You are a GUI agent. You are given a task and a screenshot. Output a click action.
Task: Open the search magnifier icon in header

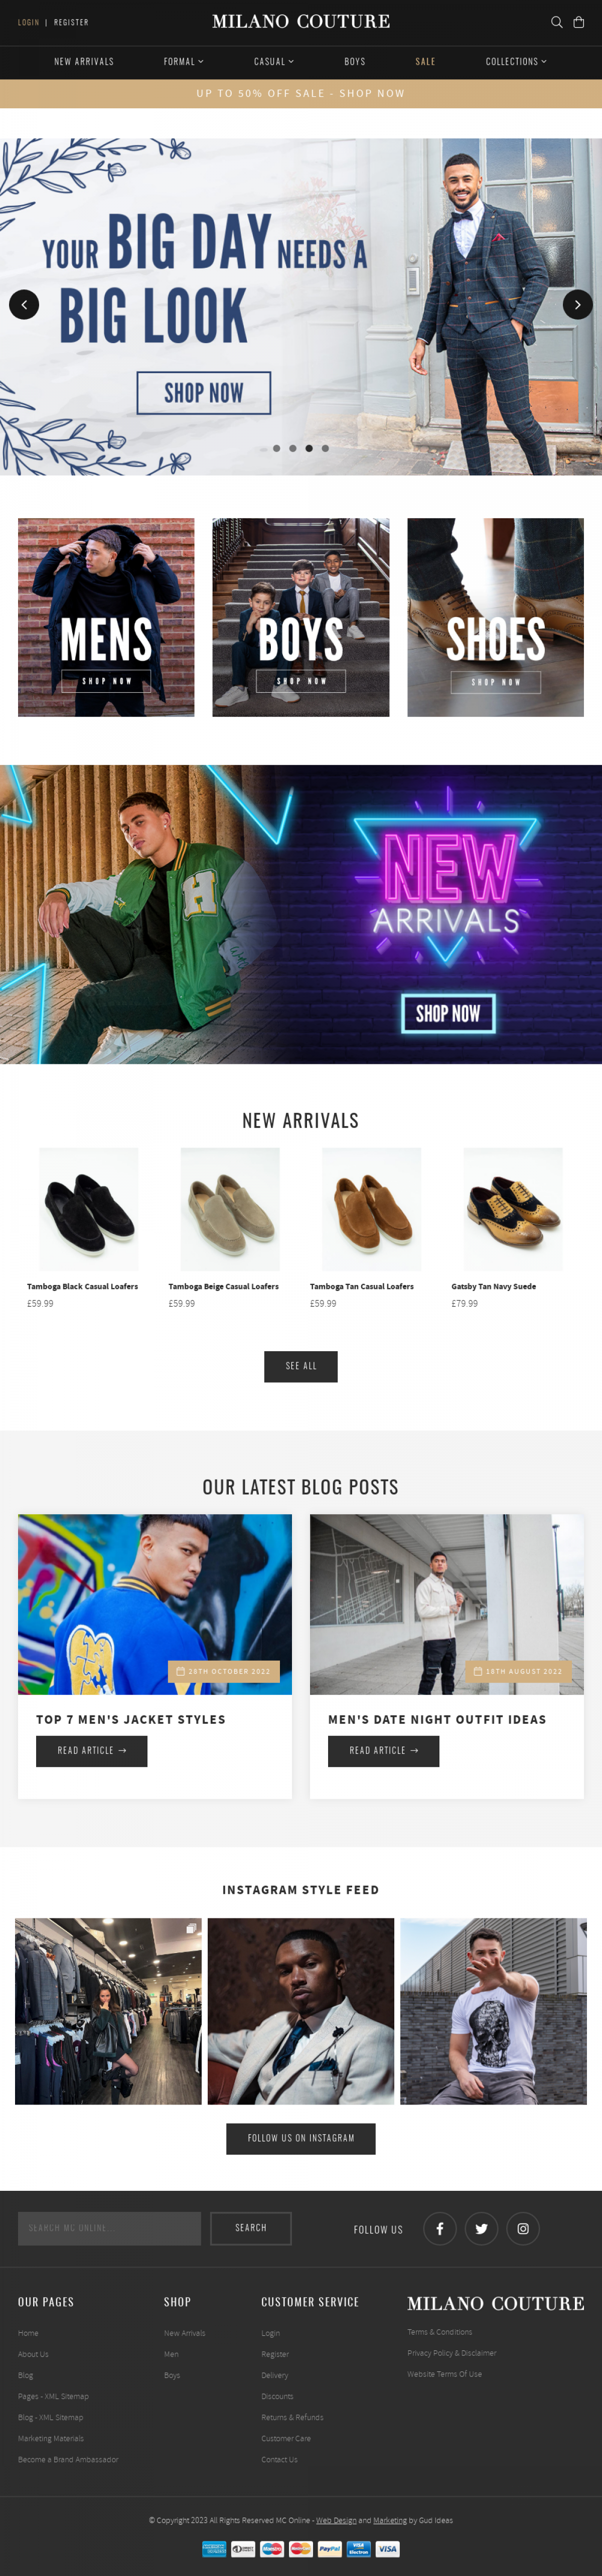(x=557, y=22)
